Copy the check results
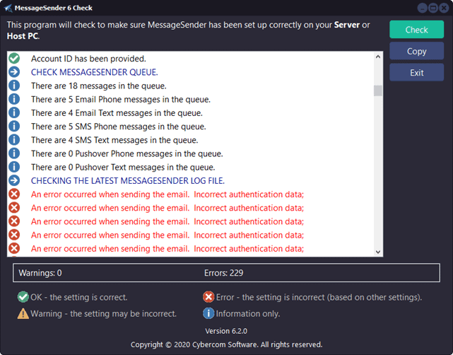 [x=416, y=51]
